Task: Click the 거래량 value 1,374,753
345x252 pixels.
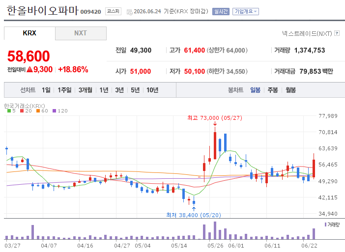Action: point(310,51)
